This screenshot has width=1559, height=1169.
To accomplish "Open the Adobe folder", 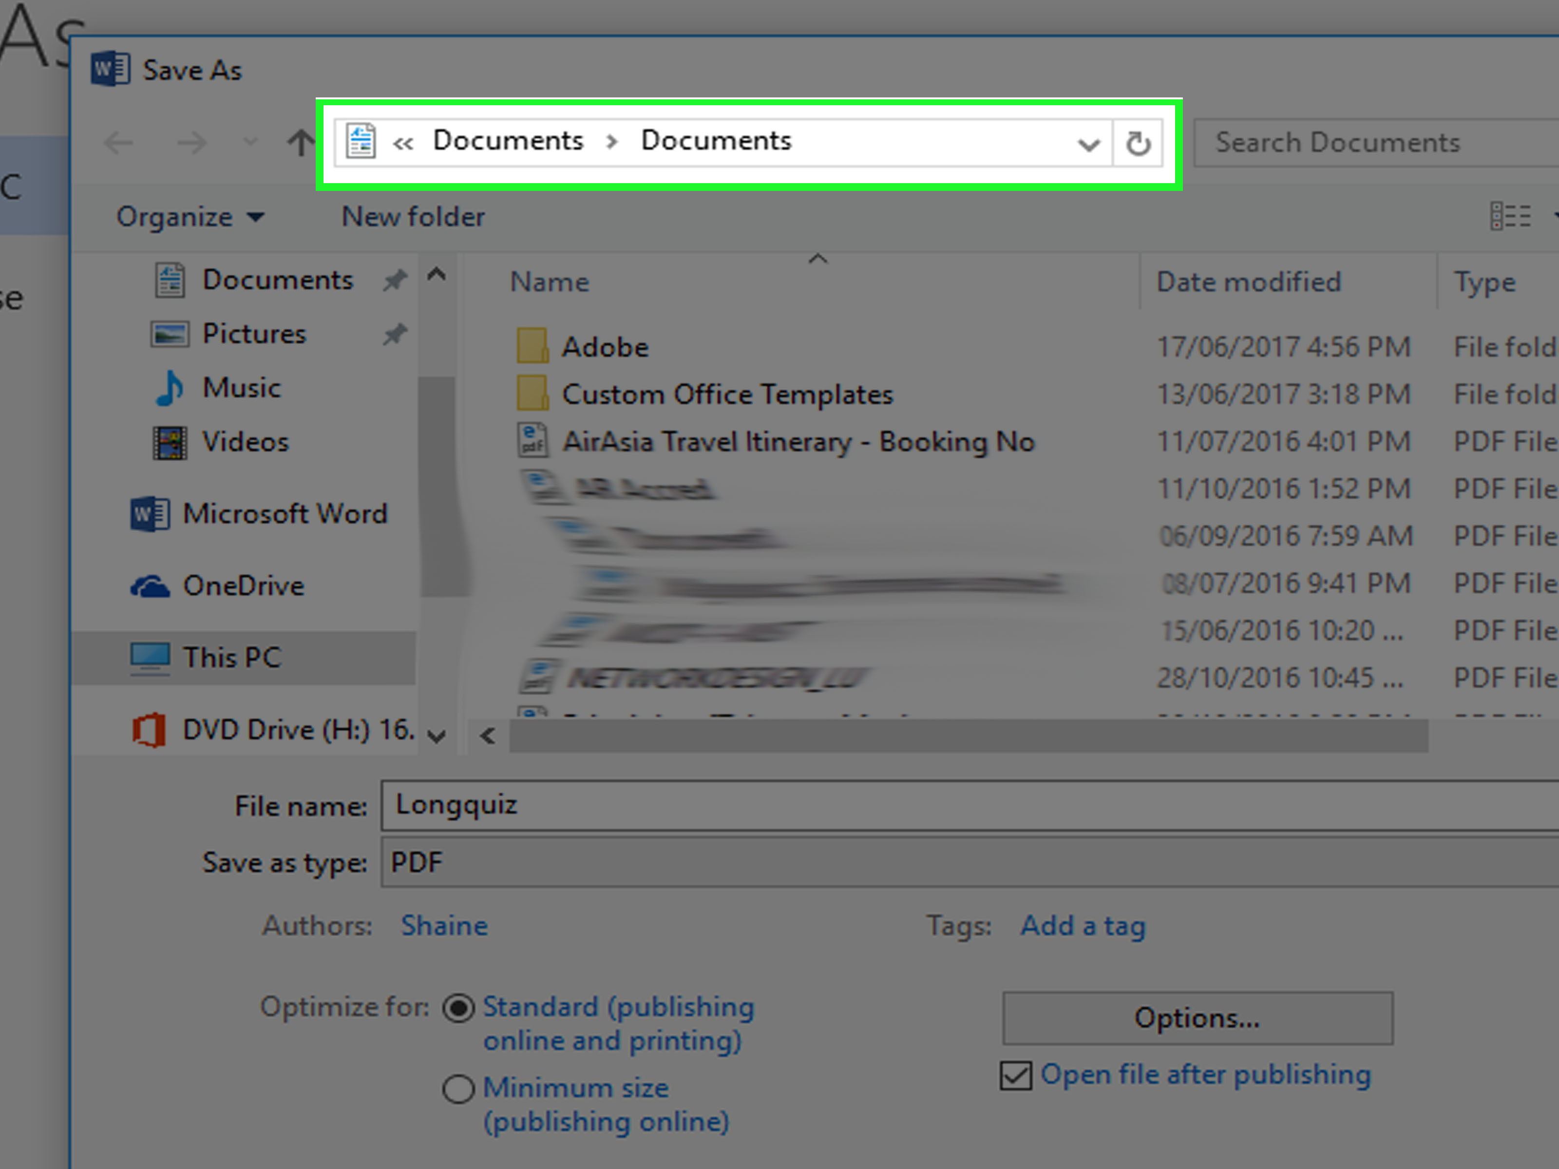I will (604, 347).
